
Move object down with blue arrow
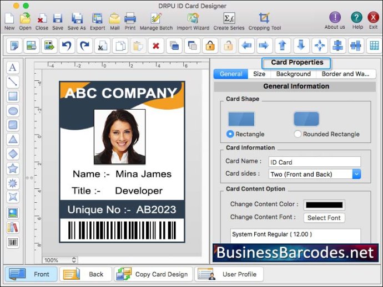[x=301, y=45]
